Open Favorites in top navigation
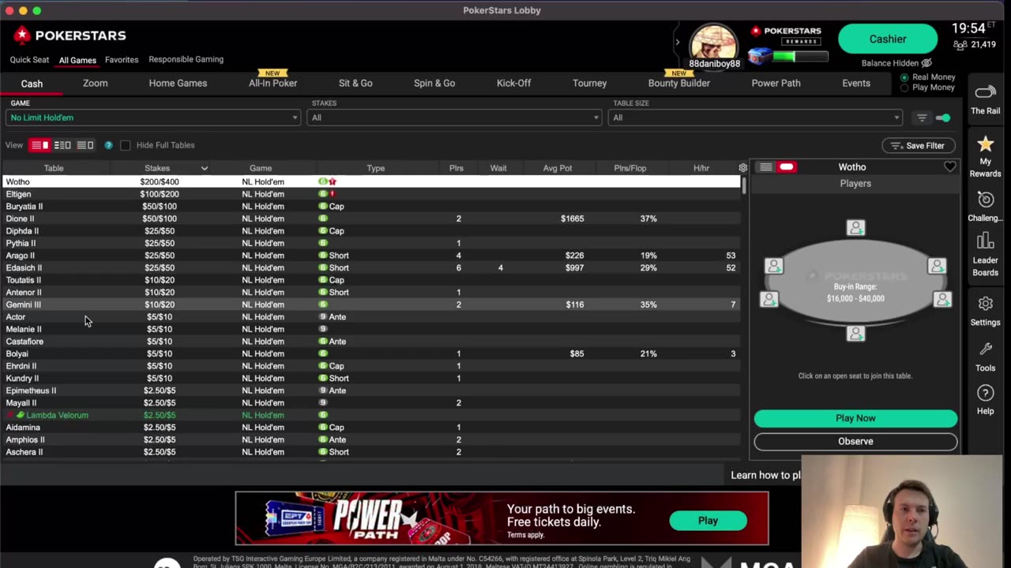Screen dimensions: 1011x568 pyautogui.click(x=122, y=59)
